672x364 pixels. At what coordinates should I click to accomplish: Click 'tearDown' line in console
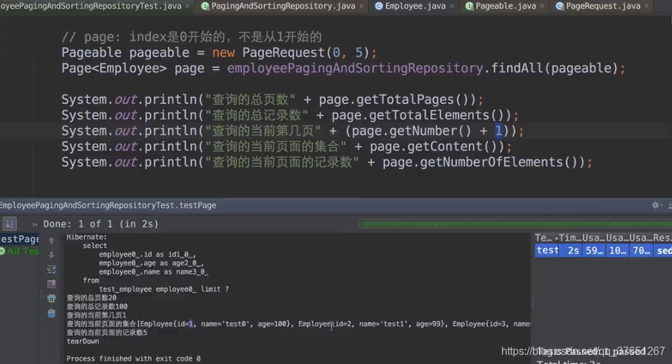click(83, 341)
